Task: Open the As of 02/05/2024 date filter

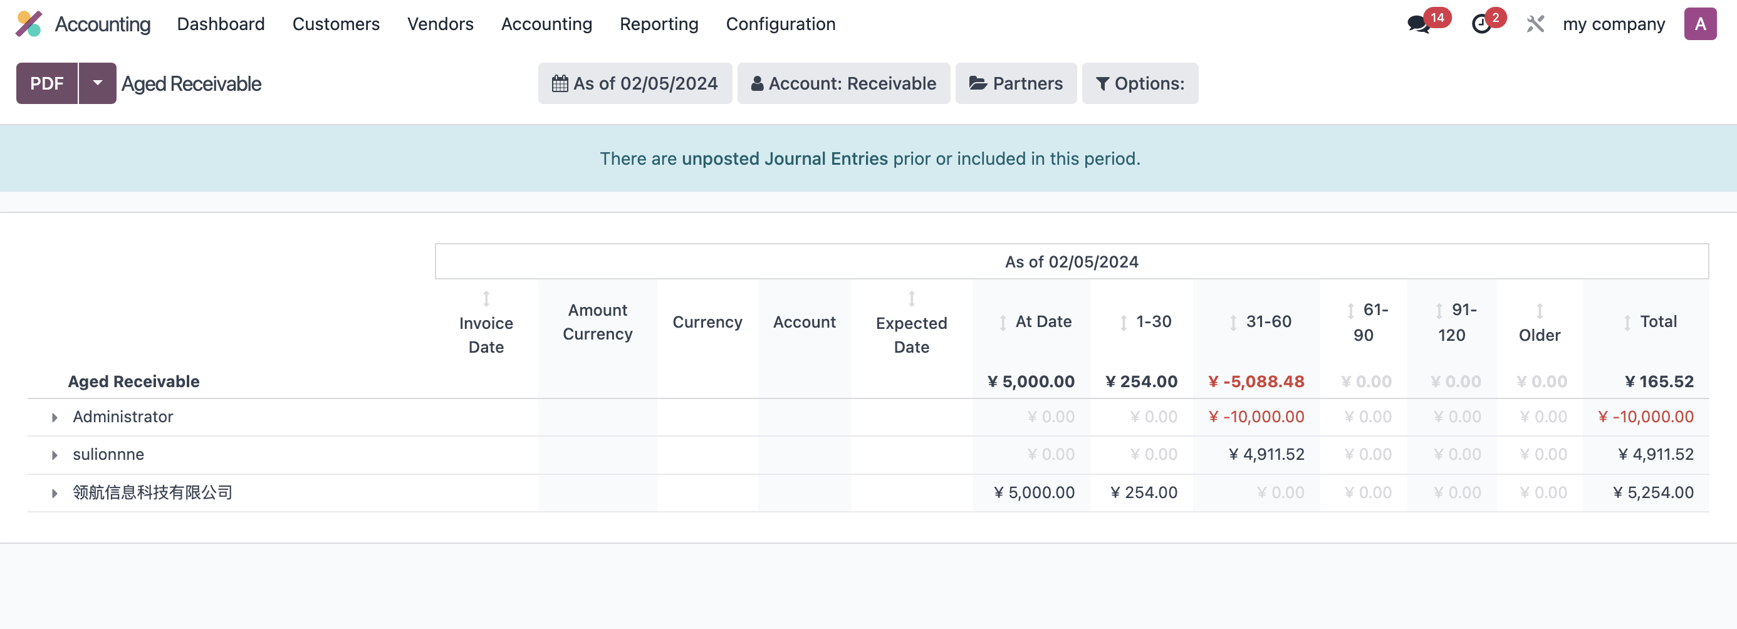Action: [x=635, y=83]
